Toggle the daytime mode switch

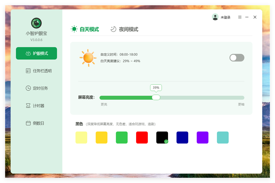click(237, 58)
